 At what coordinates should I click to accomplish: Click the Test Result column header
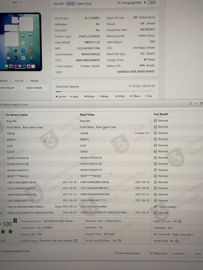point(160,114)
